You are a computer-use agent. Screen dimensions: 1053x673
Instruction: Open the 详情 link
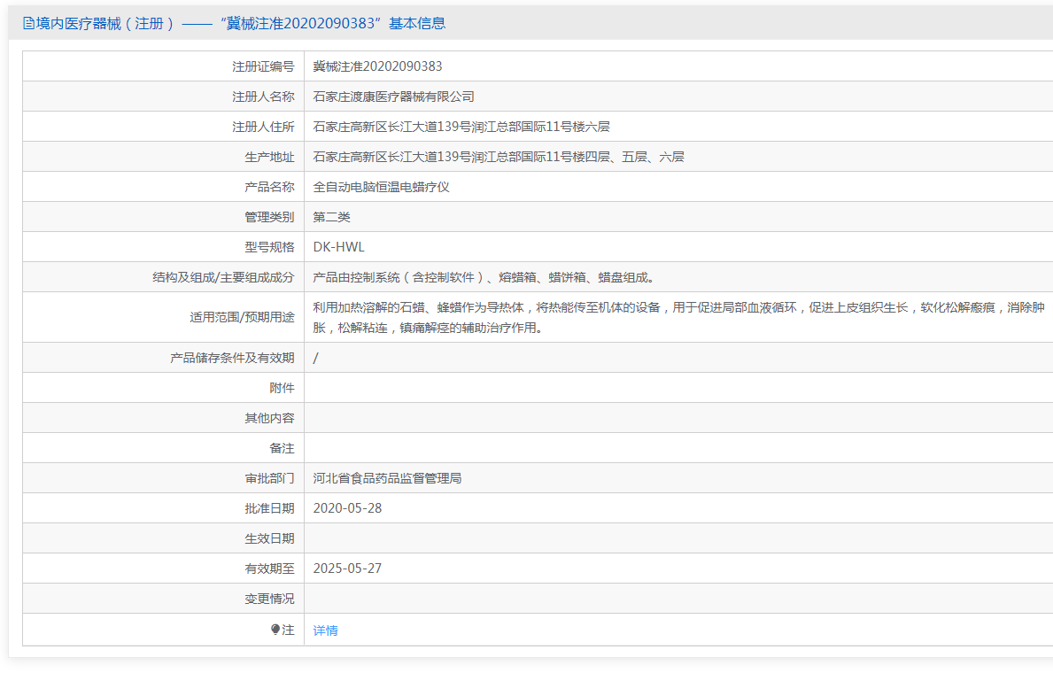tap(325, 630)
